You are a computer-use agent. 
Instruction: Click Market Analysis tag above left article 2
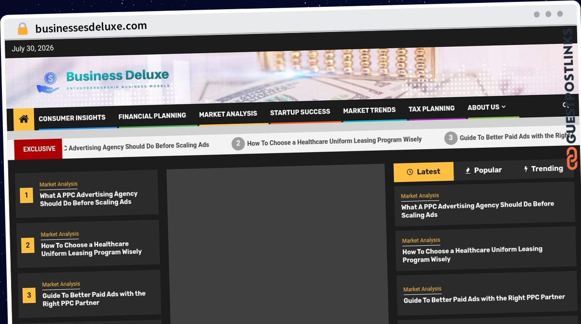(60, 235)
